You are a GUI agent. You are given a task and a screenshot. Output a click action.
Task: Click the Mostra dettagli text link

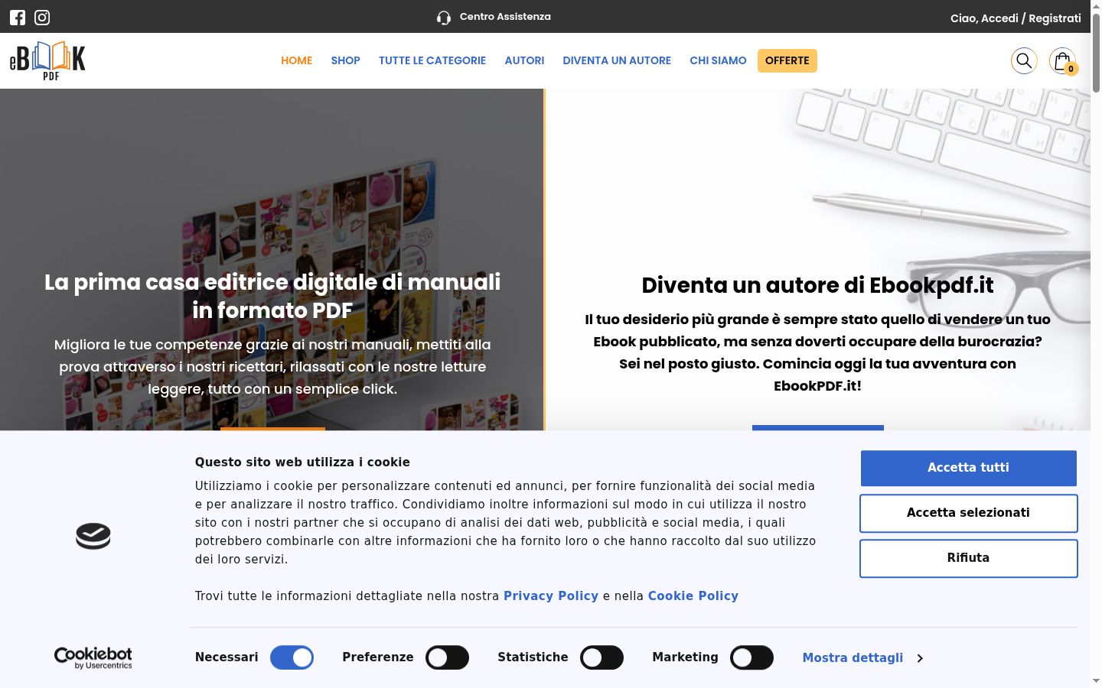click(x=853, y=657)
